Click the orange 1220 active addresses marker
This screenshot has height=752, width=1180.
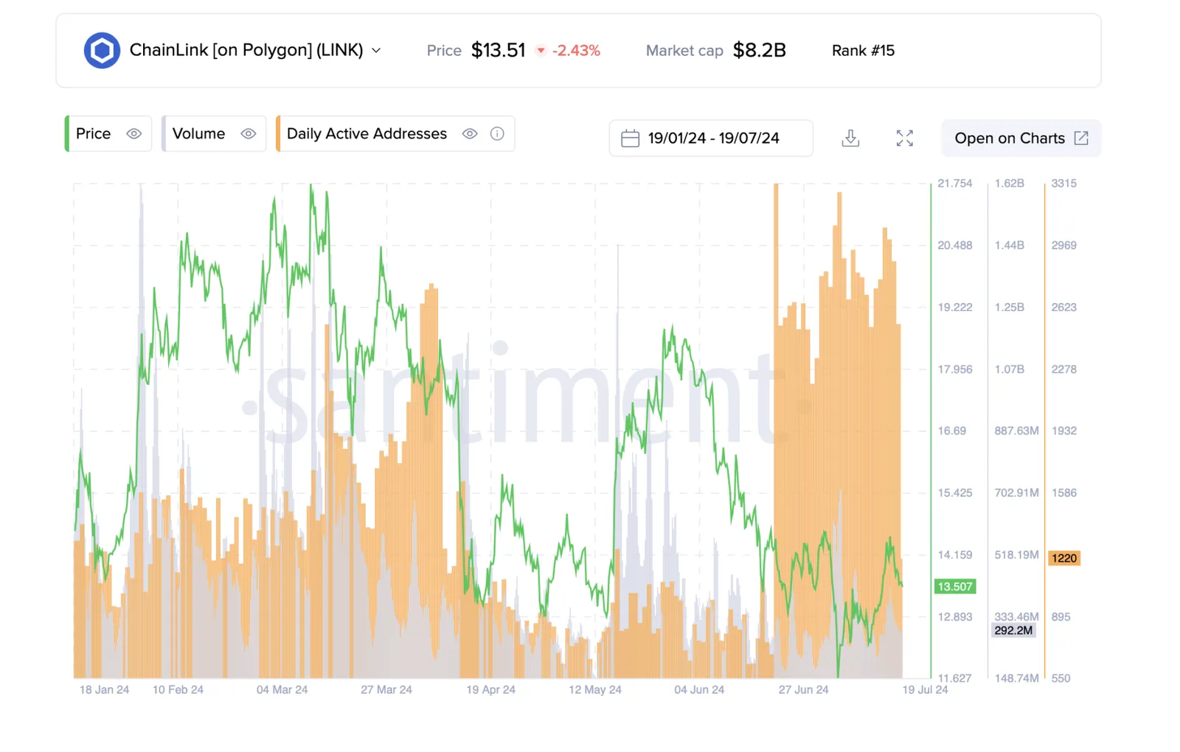pos(1064,558)
